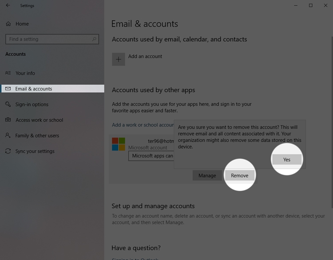Open Add a work or school account link

(143, 125)
